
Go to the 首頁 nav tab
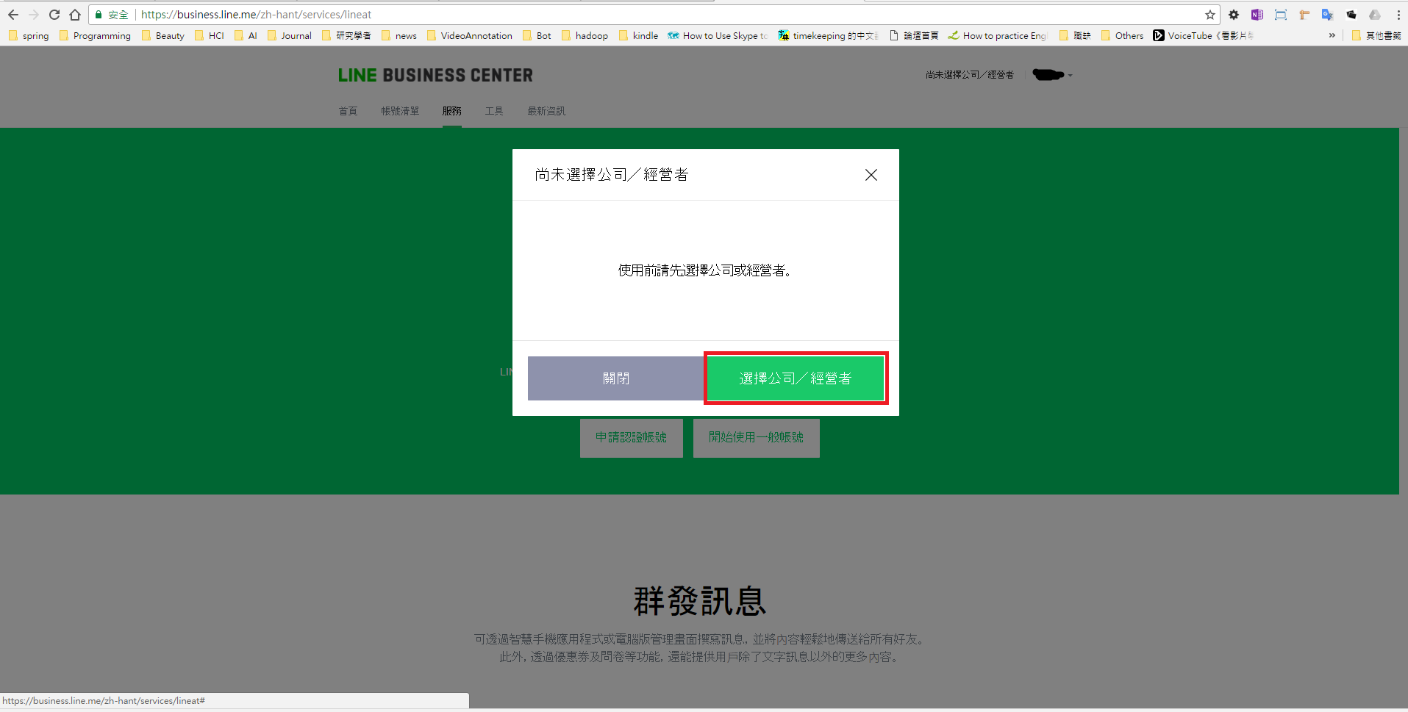348,111
